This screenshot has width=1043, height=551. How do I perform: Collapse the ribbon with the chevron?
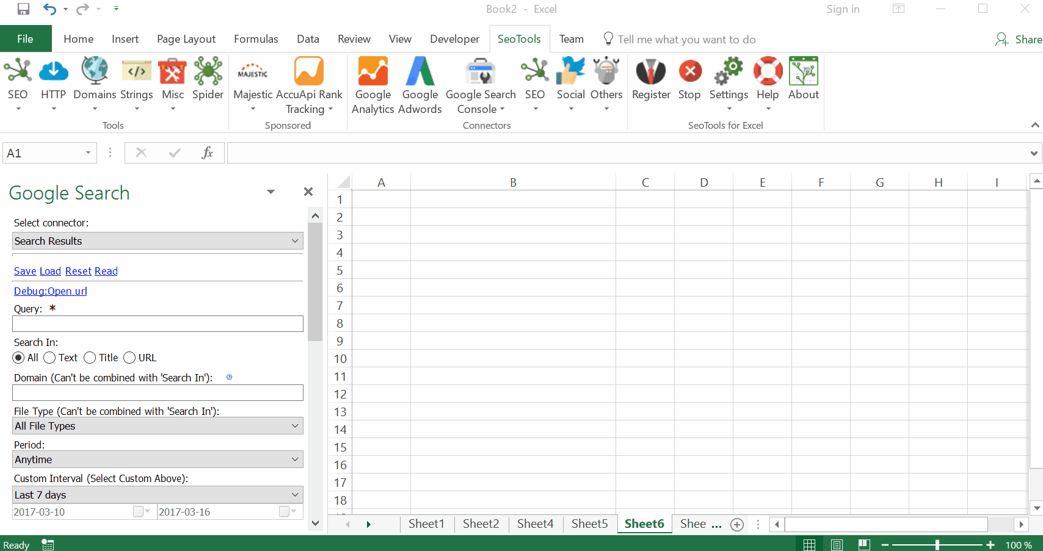tap(1035, 125)
